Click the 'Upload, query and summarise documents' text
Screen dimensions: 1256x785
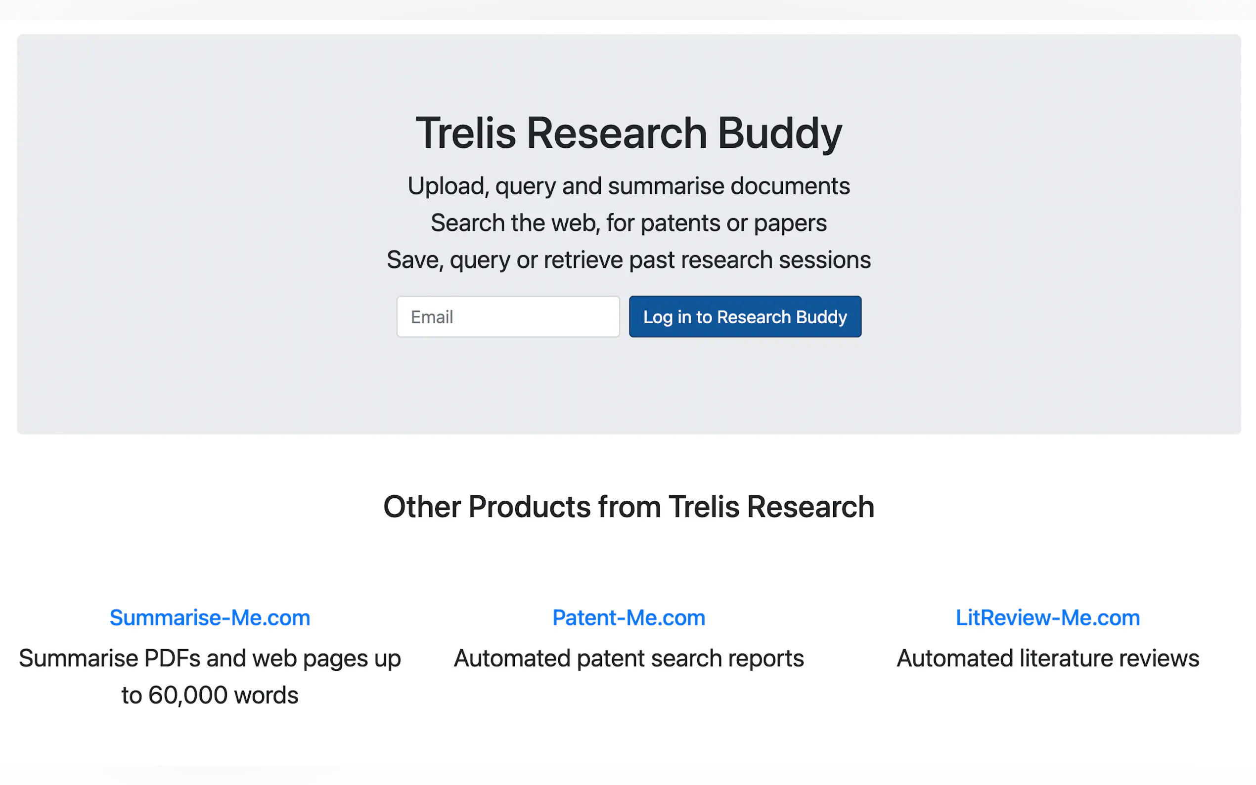tap(628, 186)
